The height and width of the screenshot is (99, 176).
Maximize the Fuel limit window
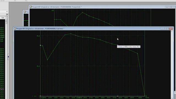click(x=166, y=29)
